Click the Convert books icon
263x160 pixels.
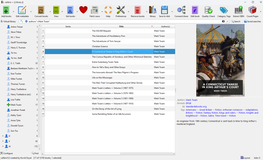[x=41, y=10]
